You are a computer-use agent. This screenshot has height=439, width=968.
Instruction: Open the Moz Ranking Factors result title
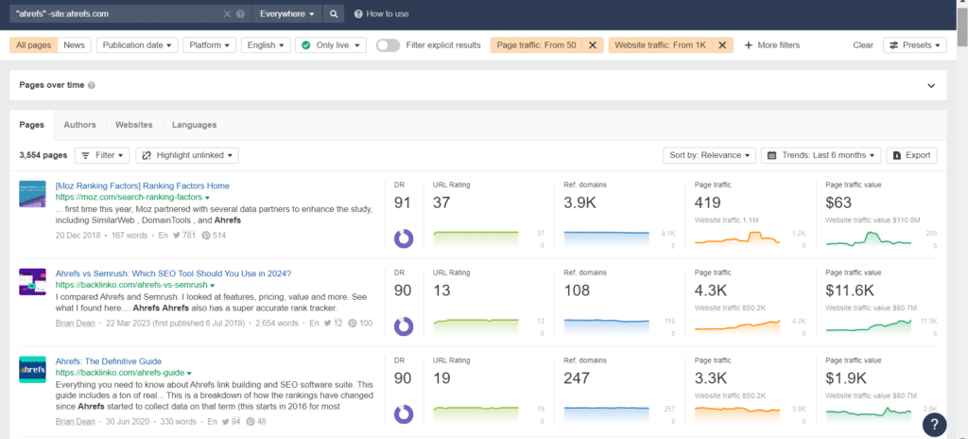tap(143, 185)
